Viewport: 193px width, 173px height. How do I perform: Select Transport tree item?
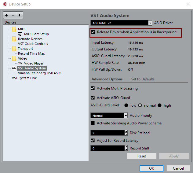click(x=25, y=49)
